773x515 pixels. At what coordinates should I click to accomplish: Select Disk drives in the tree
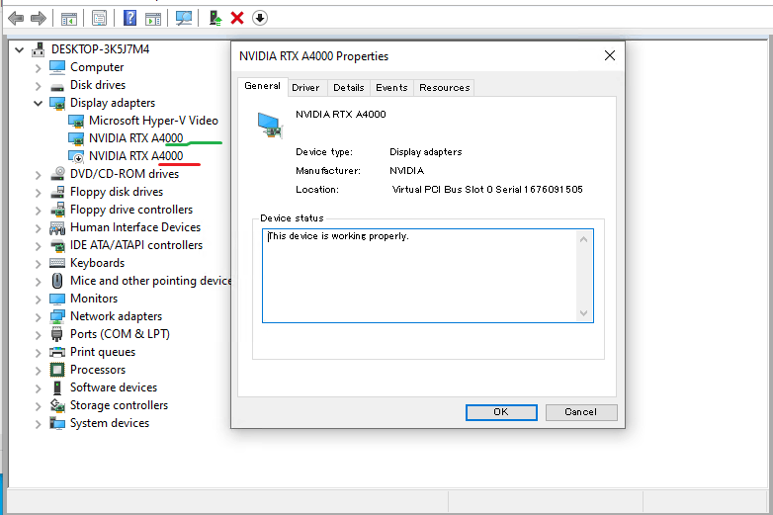[x=98, y=85]
